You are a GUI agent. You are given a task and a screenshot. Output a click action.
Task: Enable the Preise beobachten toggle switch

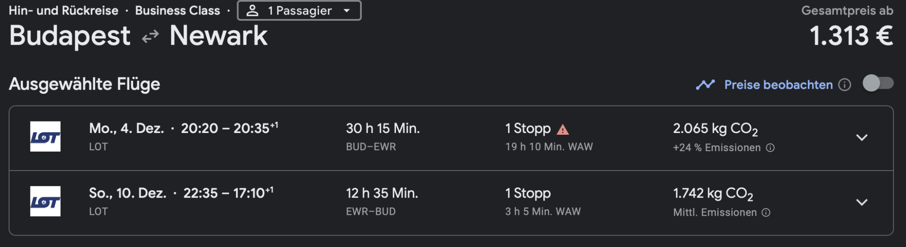click(878, 84)
